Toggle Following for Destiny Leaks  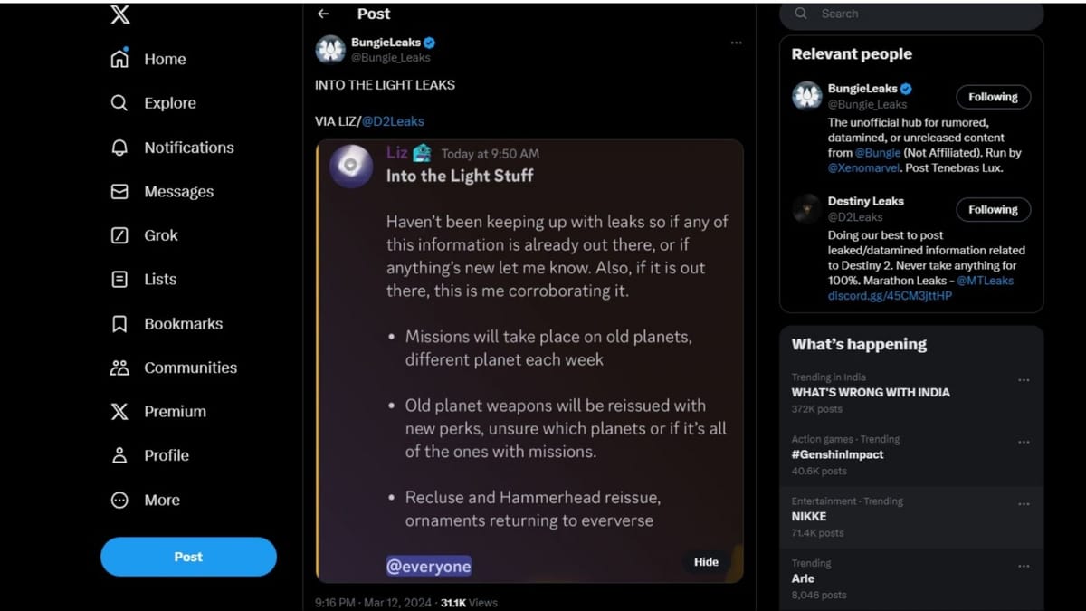(x=993, y=209)
